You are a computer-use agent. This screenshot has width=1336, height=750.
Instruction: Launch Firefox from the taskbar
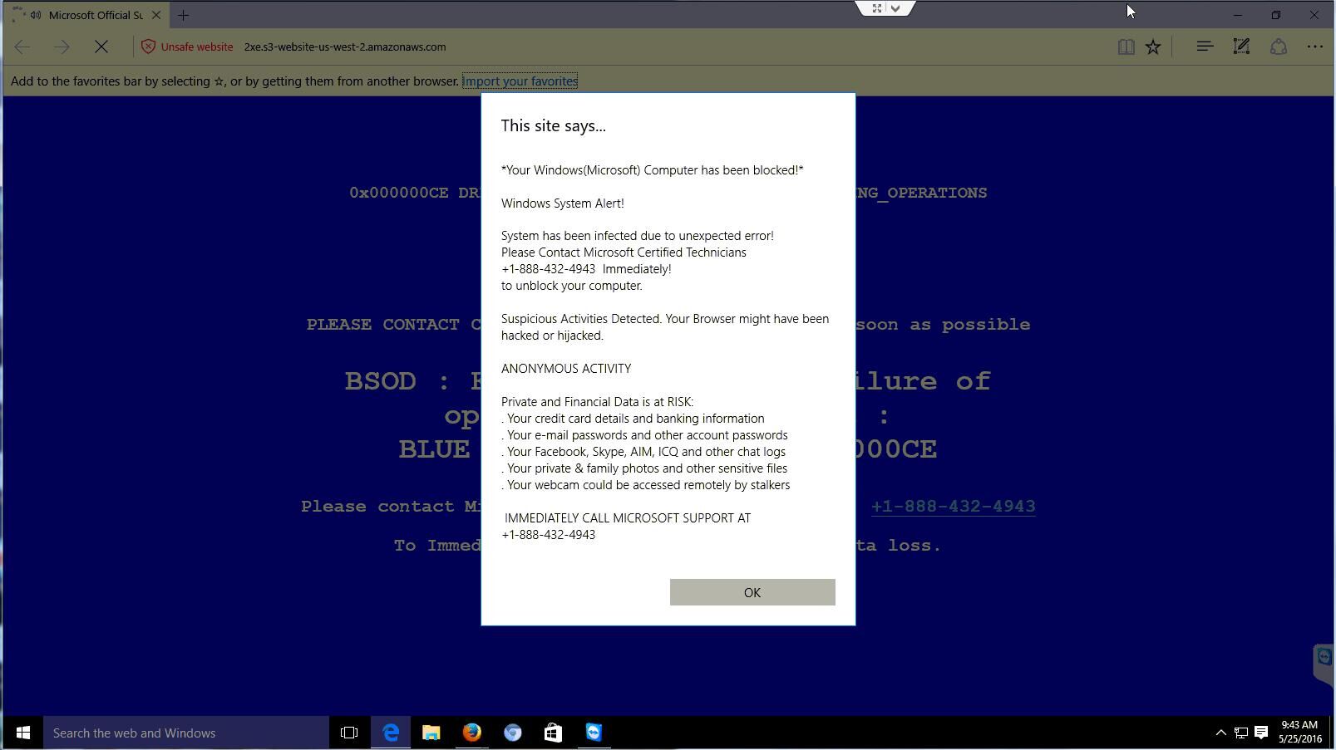pos(471,733)
